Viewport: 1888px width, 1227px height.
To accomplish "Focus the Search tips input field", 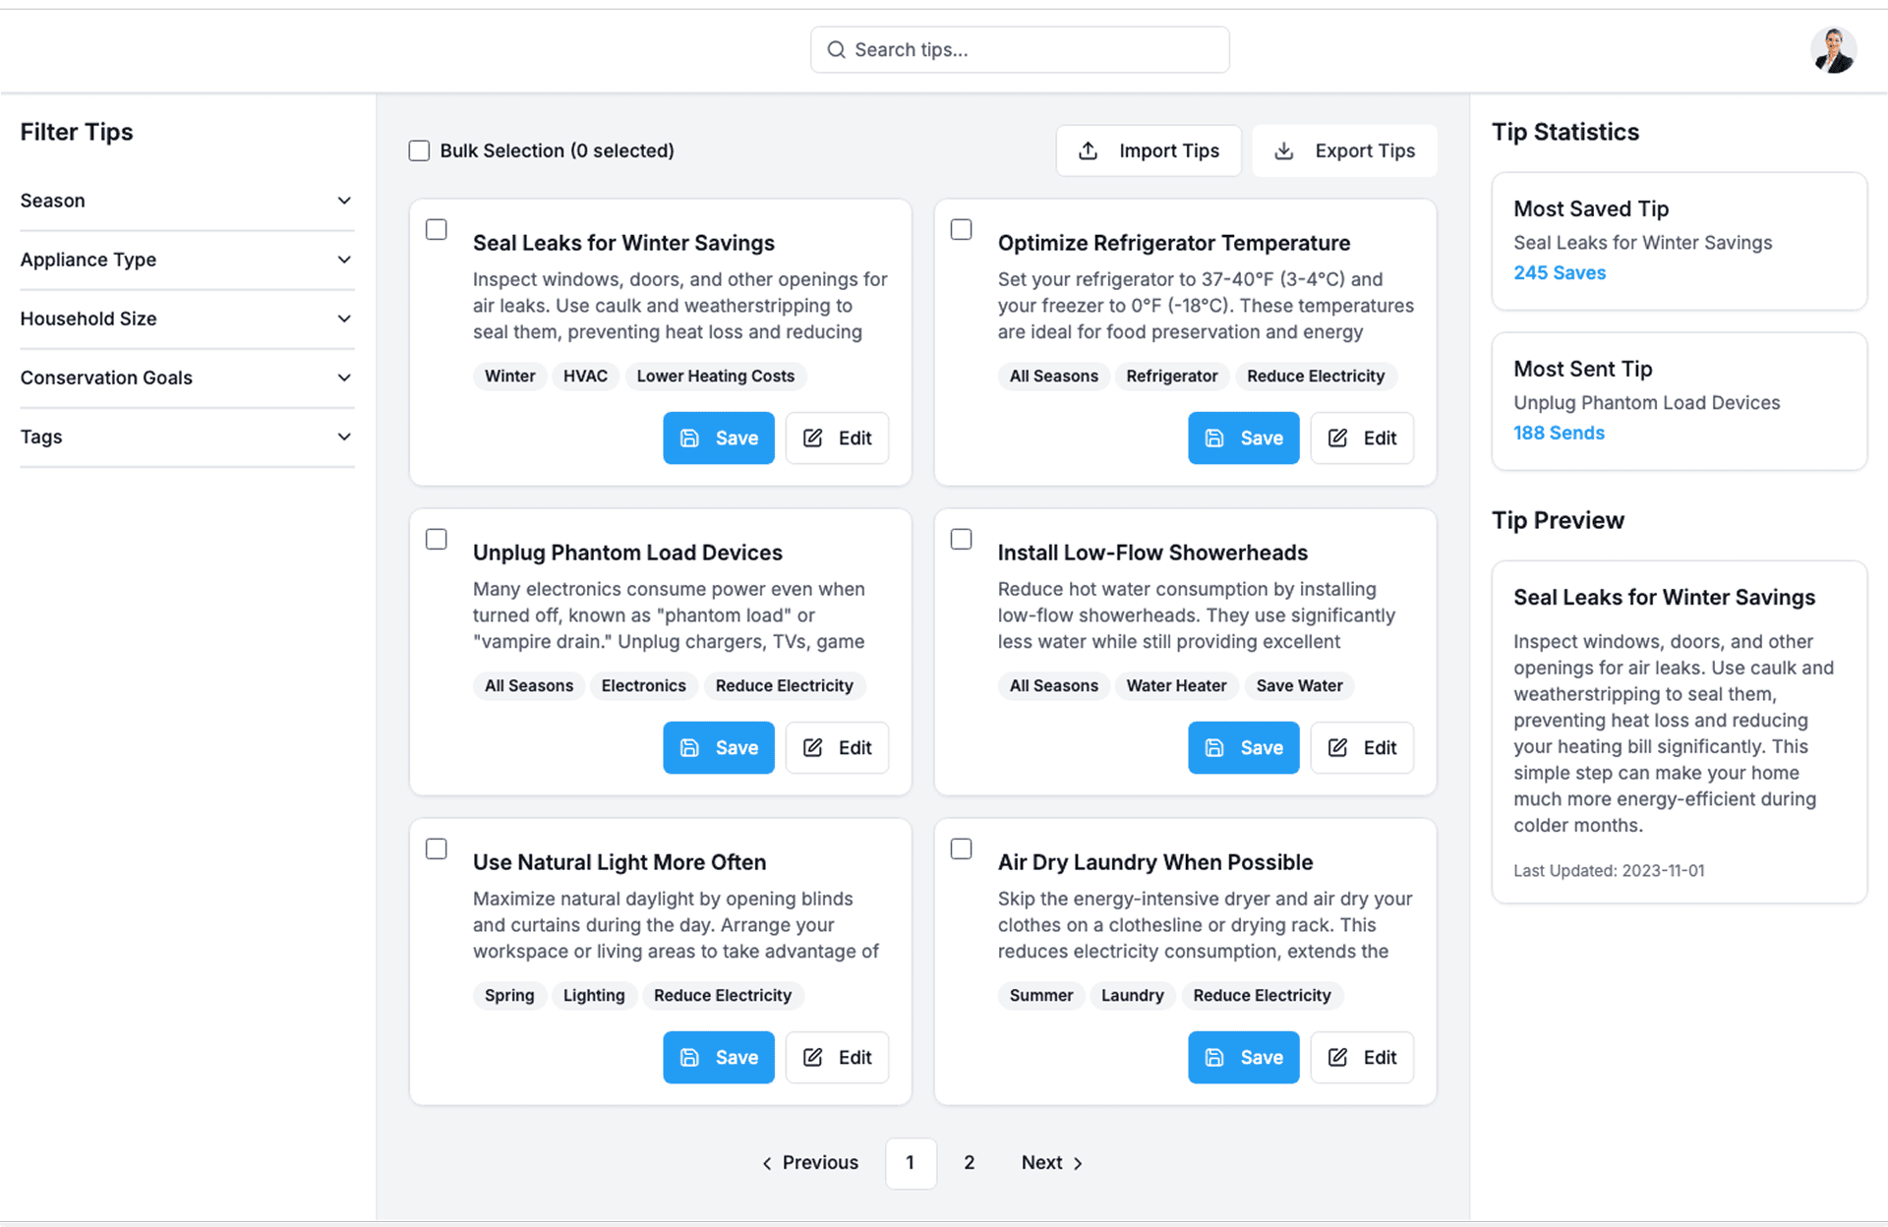I will pyautogui.click(x=1032, y=50).
